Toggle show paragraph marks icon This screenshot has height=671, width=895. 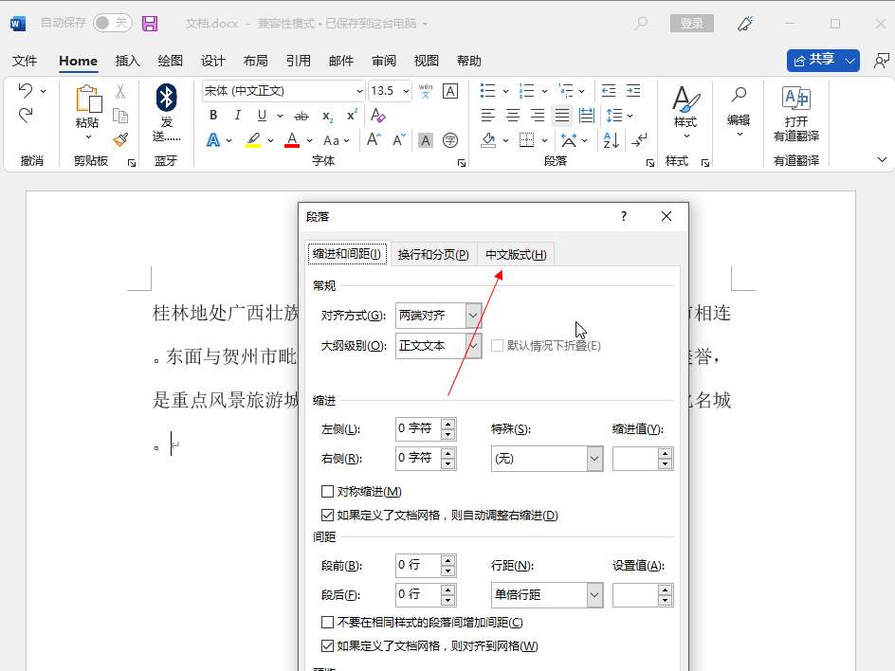(x=639, y=140)
